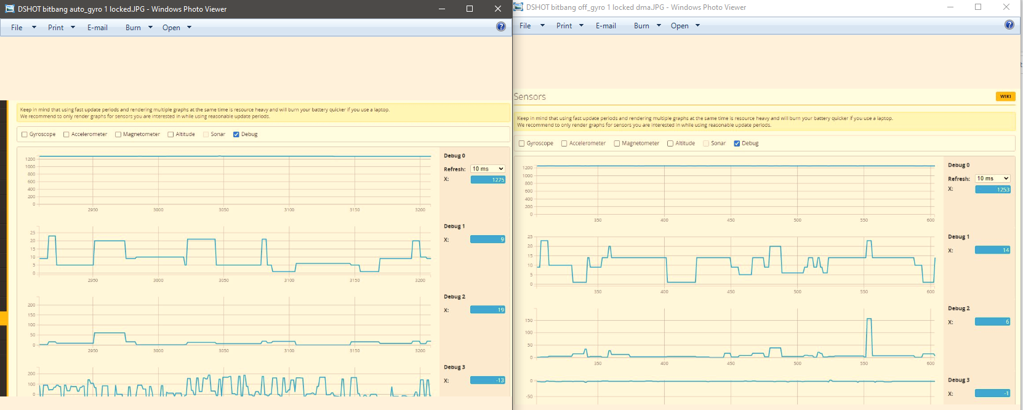Click Debug 3 value -1 in right image
Screen dimensions: 1023x410
point(993,393)
